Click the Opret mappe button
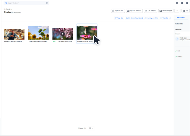 (166, 11)
